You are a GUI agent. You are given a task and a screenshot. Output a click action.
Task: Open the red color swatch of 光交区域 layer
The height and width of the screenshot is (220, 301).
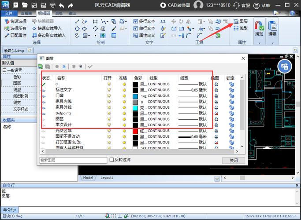click(135, 131)
